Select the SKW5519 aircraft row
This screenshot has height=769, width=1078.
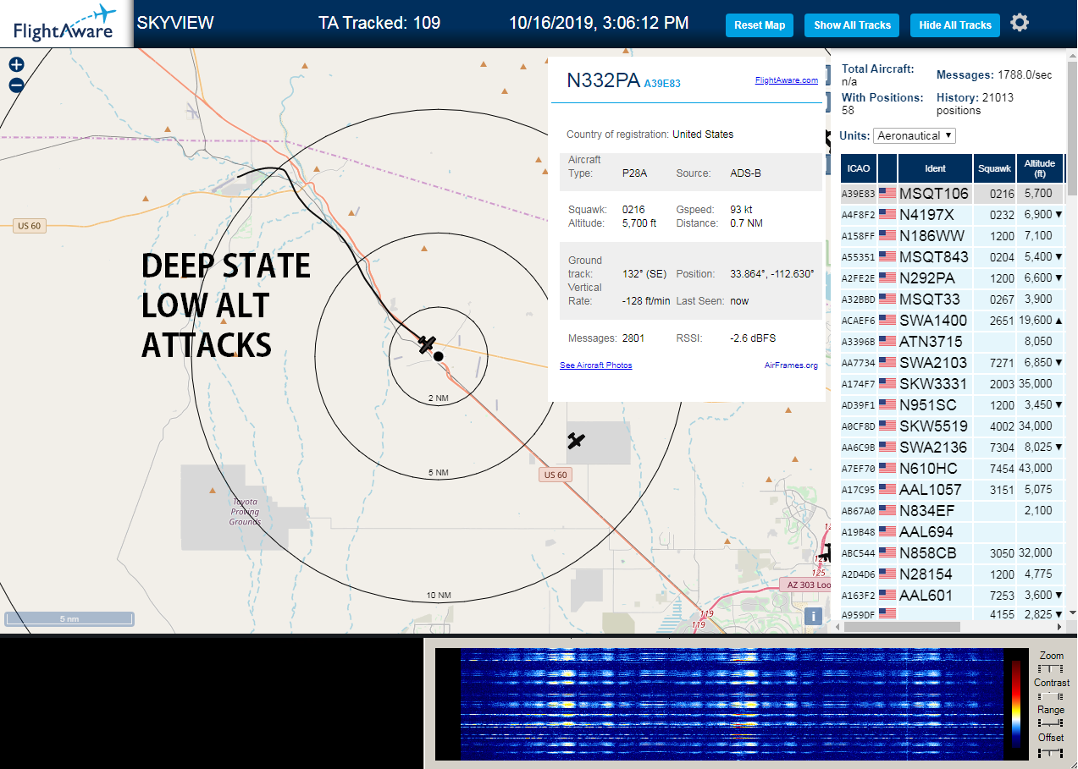click(952, 426)
